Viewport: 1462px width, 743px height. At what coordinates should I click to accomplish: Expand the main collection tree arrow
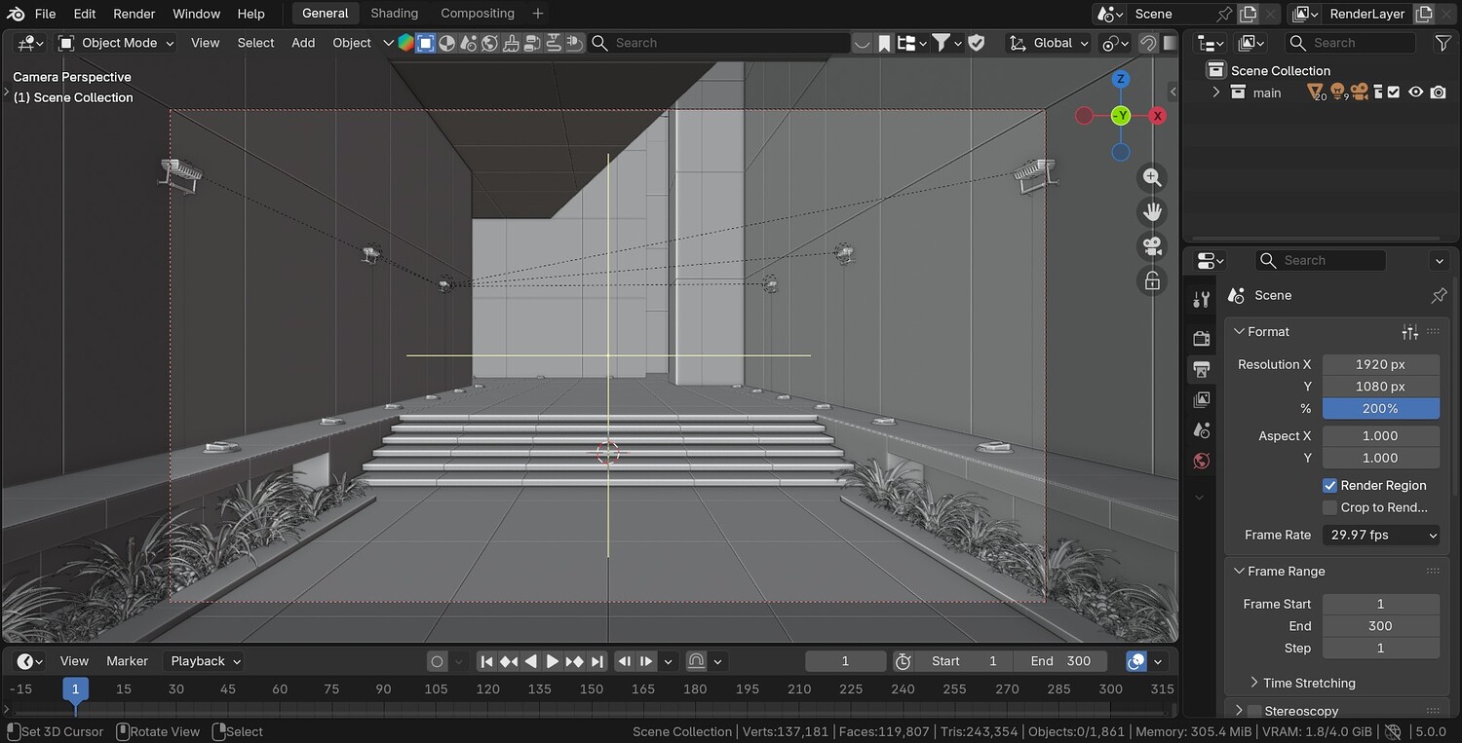(1215, 93)
